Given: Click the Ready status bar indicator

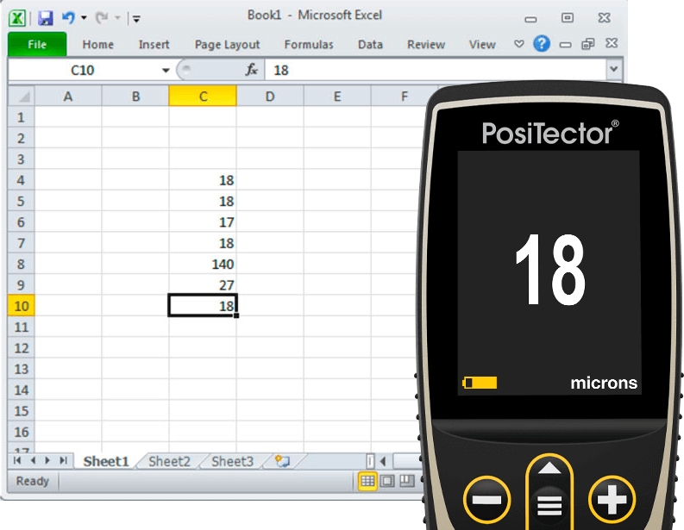Looking at the screenshot, I should tap(32, 481).
